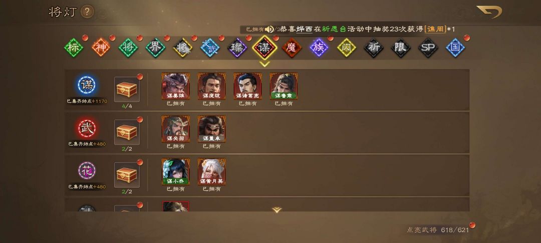Open the purple 族 category diamond
541x243 pixels.
click(319, 47)
